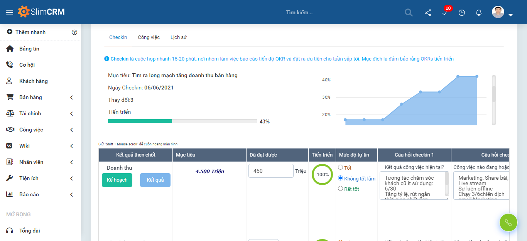Viewport: 527px width, 241px height.
Task: Click the 'Kế hoạch' button
Action: (x=117, y=180)
